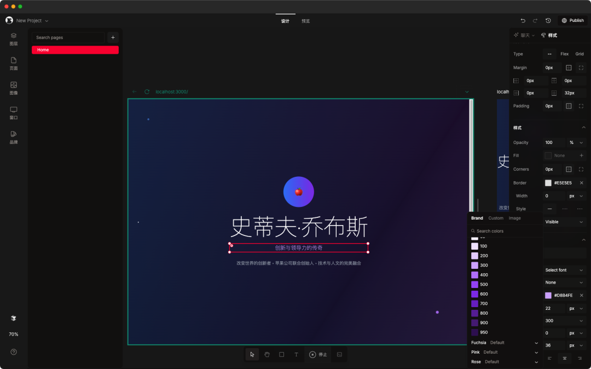Open viewport dropdown chevron above canvas
This screenshot has height=369, width=591.
click(x=467, y=91)
